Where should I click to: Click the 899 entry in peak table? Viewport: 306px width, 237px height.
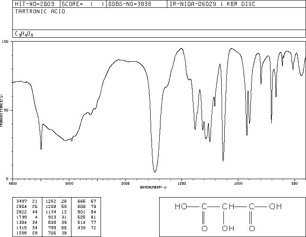52,222
